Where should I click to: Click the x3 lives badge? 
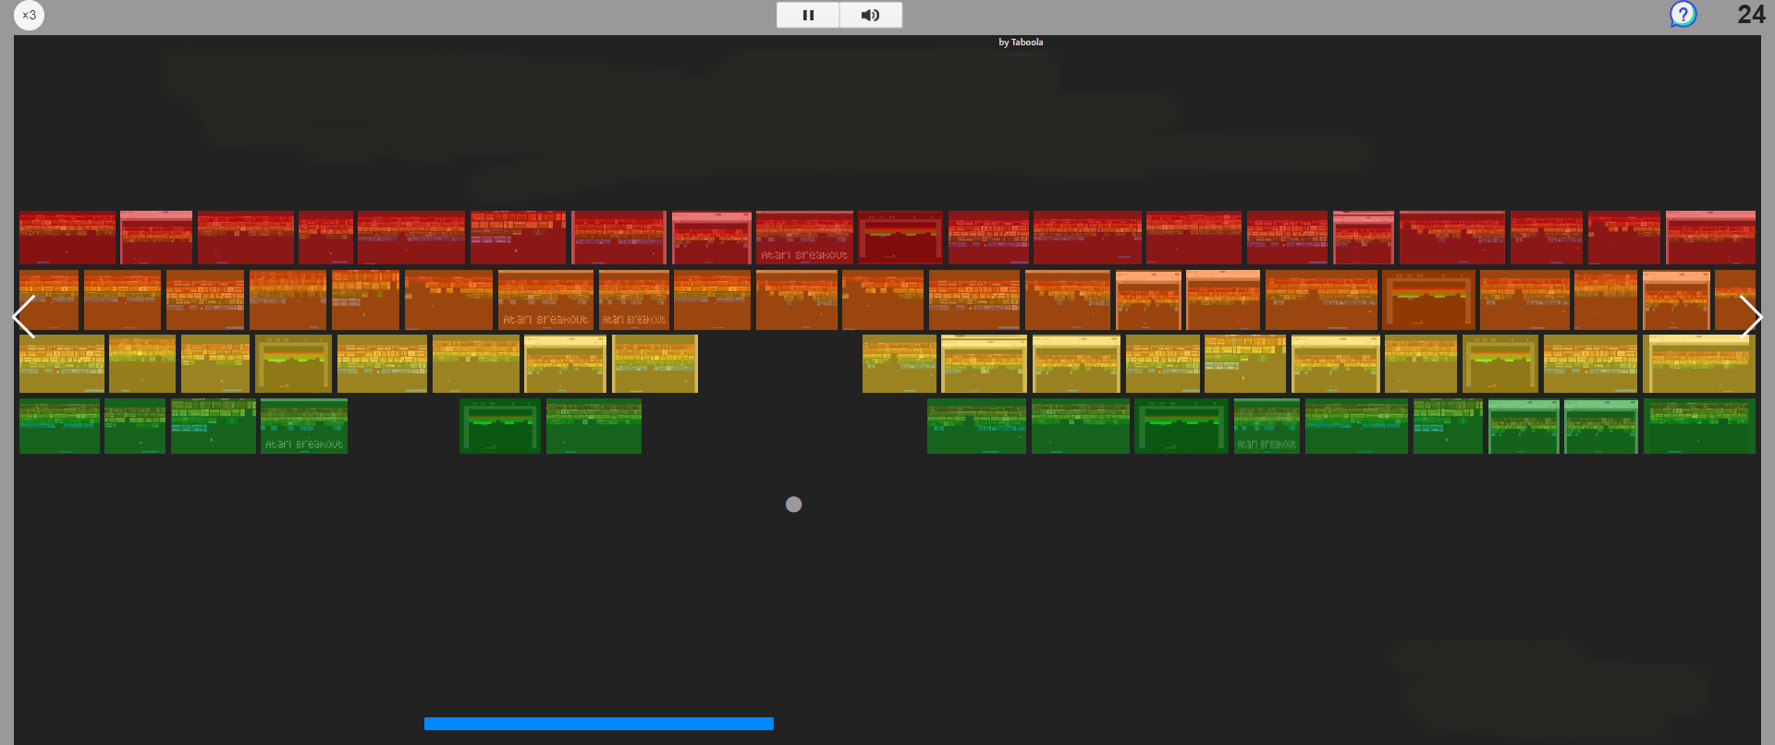[29, 15]
